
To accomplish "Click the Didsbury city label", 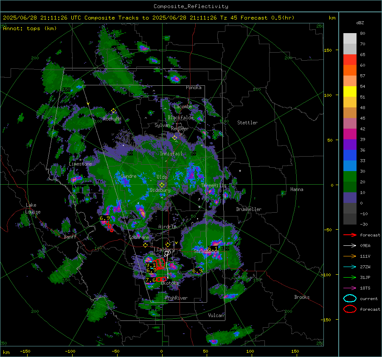I will pyautogui.click(x=160, y=190).
